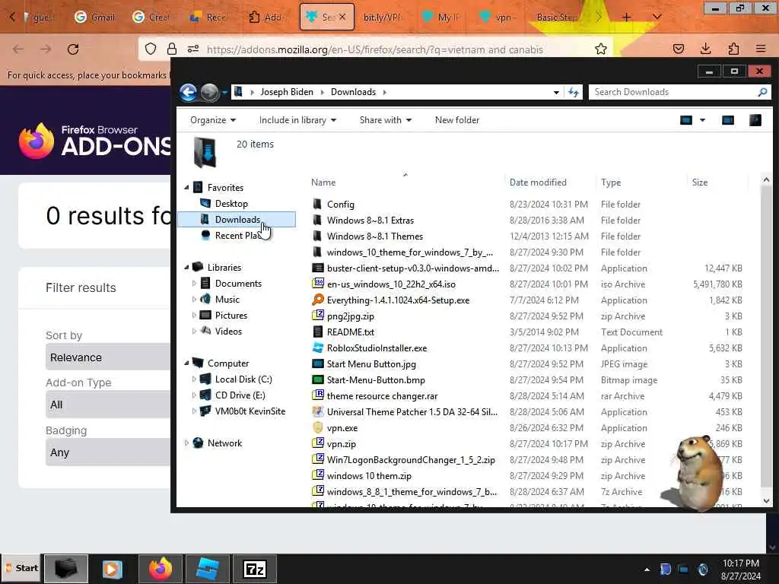Select the RobloxStudioInstaller.exe file icon
The height and width of the screenshot is (584, 779).
click(x=318, y=348)
